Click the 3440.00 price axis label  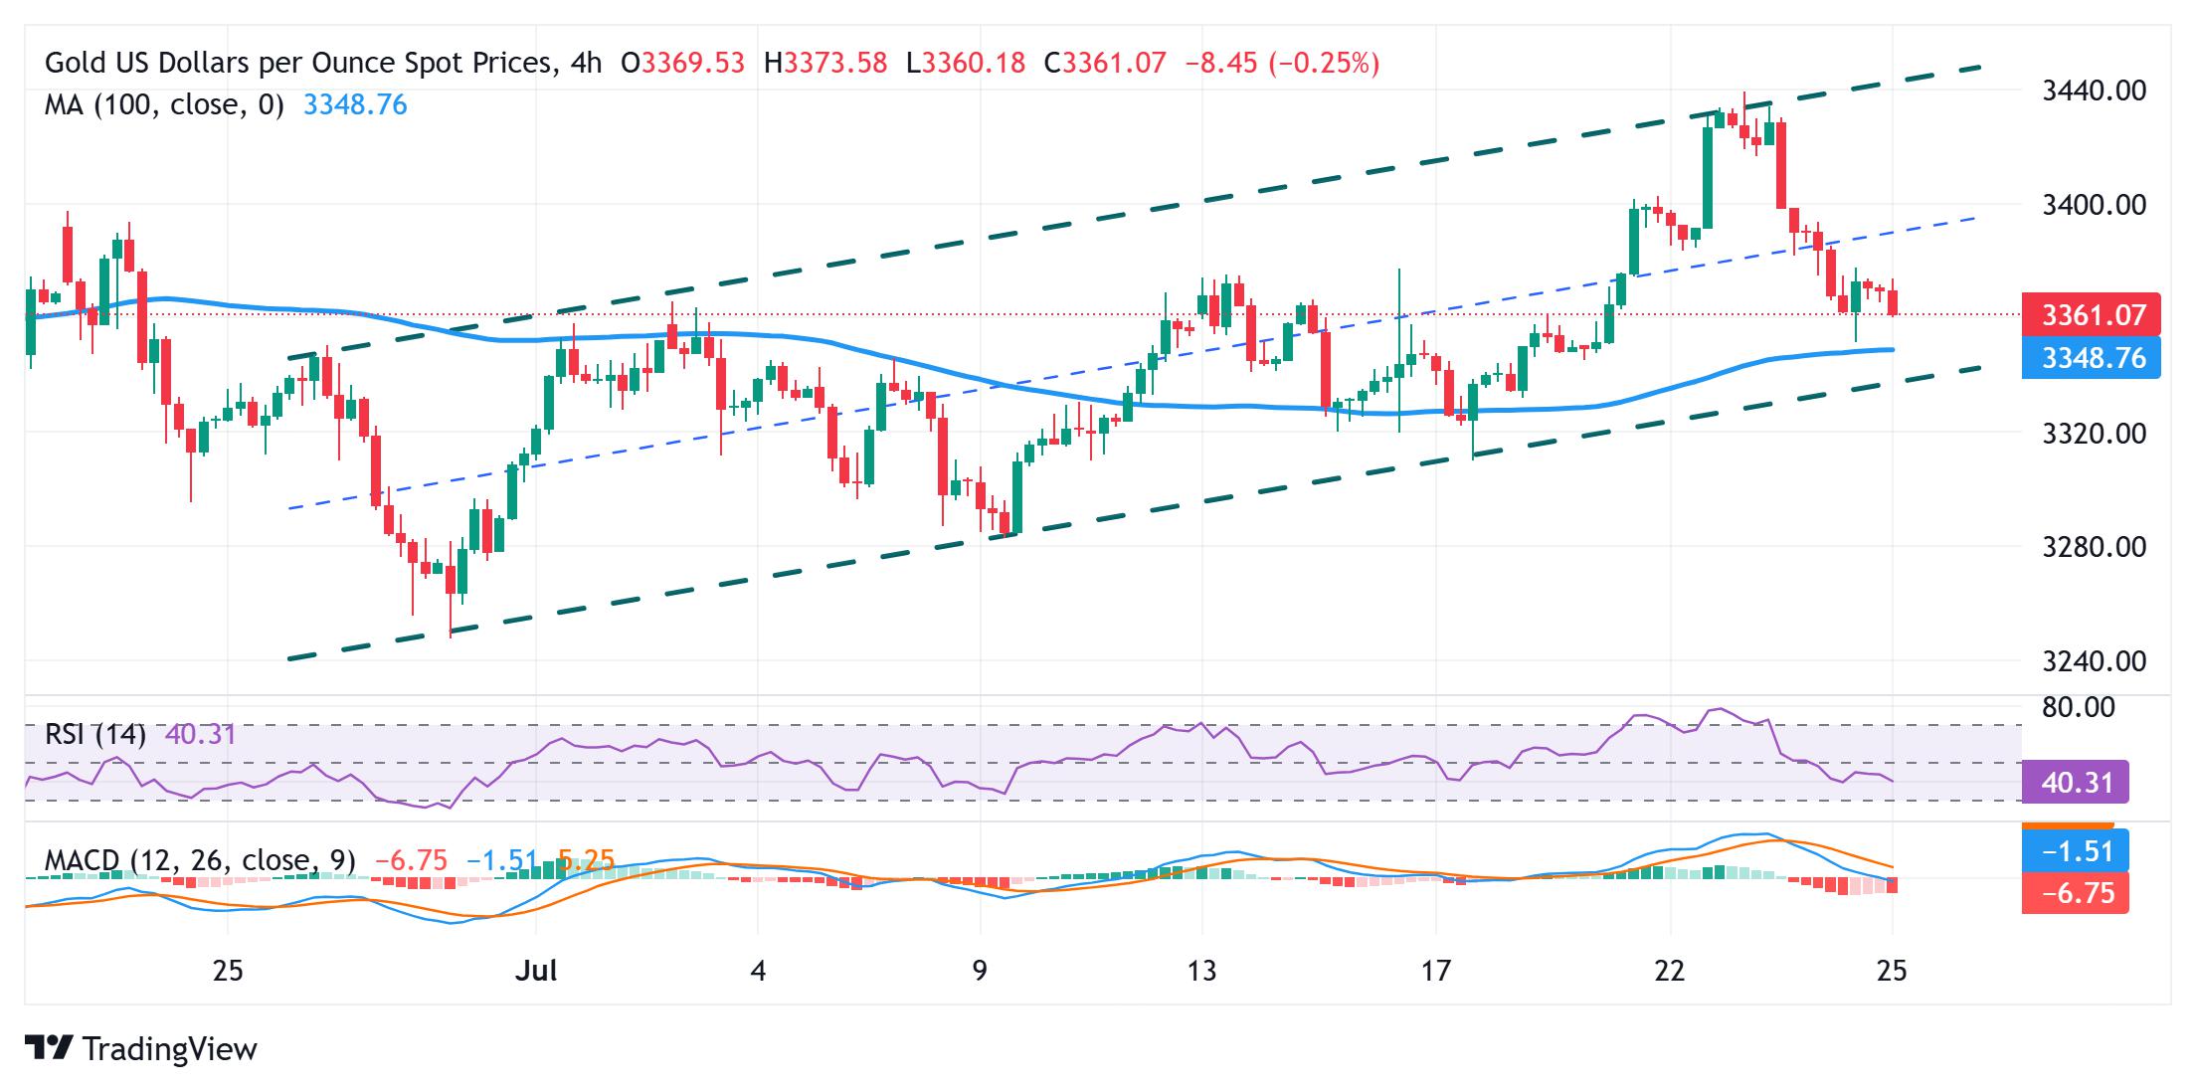pos(2094,91)
